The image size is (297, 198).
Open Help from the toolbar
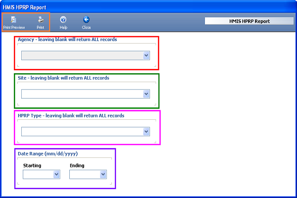(63, 22)
